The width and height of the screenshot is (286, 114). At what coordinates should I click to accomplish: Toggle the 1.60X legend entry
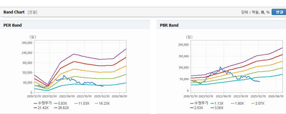[x=237, y=103]
